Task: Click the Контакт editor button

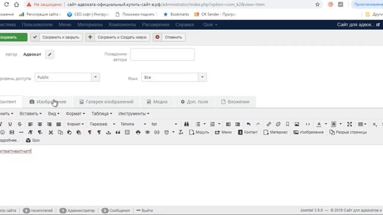Action: [x=248, y=132]
